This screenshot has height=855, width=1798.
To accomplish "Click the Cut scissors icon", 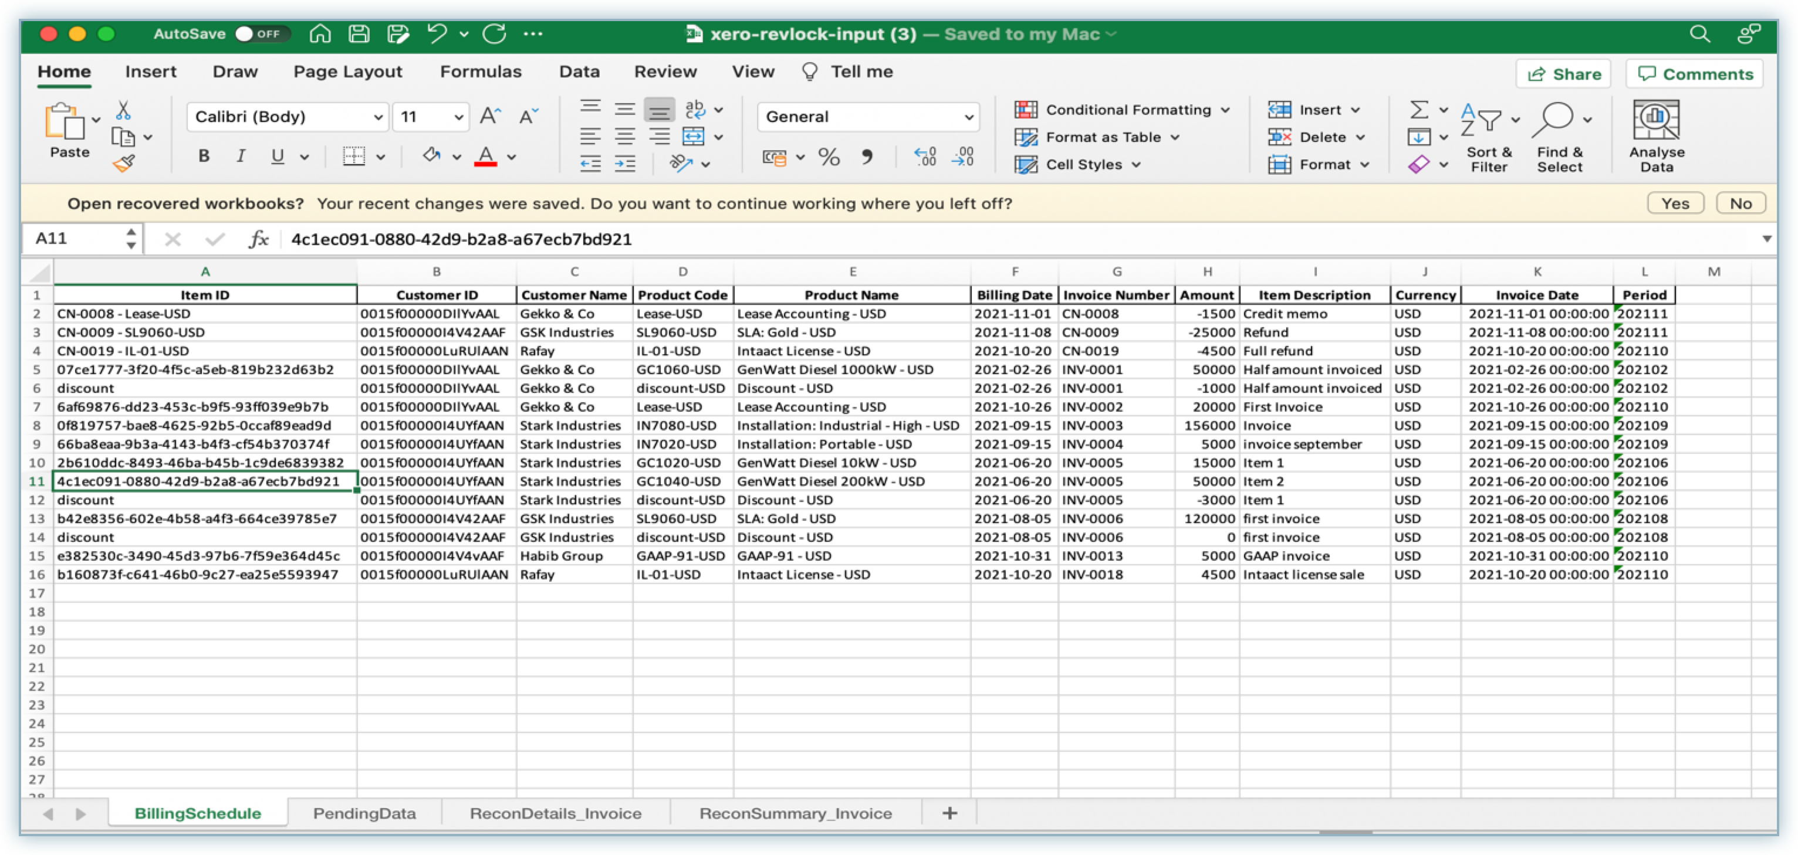I will [x=124, y=110].
